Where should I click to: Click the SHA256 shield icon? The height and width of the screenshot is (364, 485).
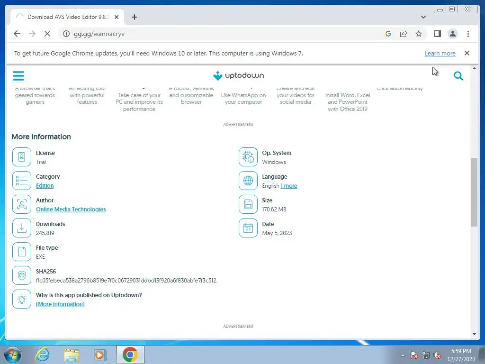point(22,275)
